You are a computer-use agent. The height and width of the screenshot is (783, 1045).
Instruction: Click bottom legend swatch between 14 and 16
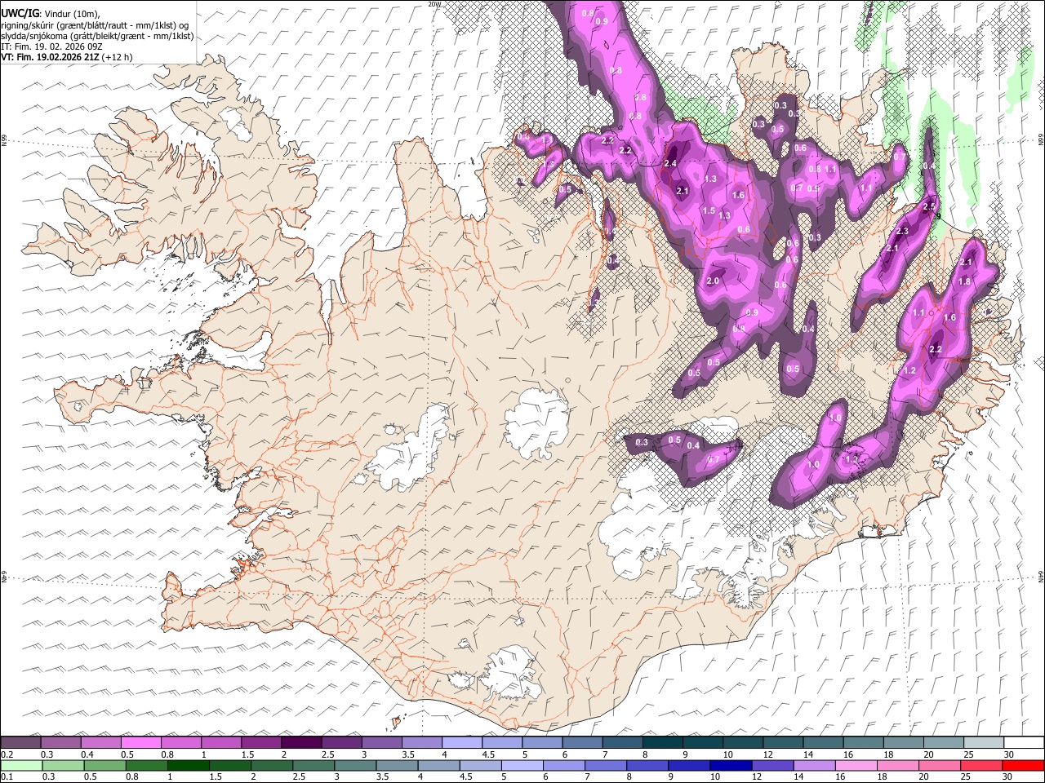816,765
